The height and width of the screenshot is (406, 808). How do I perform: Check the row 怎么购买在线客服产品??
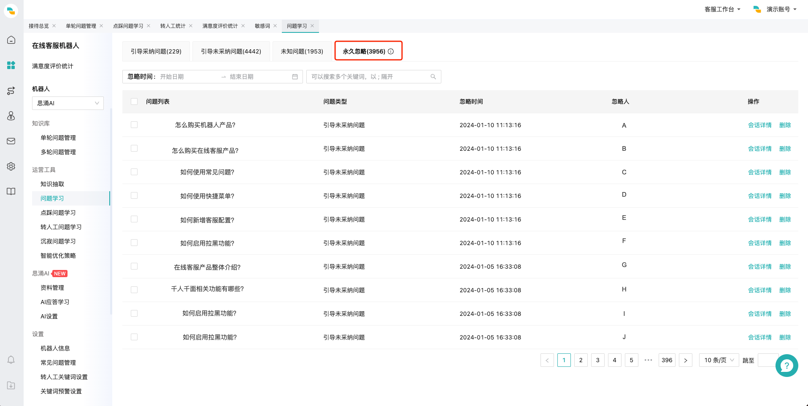pyautogui.click(x=134, y=148)
